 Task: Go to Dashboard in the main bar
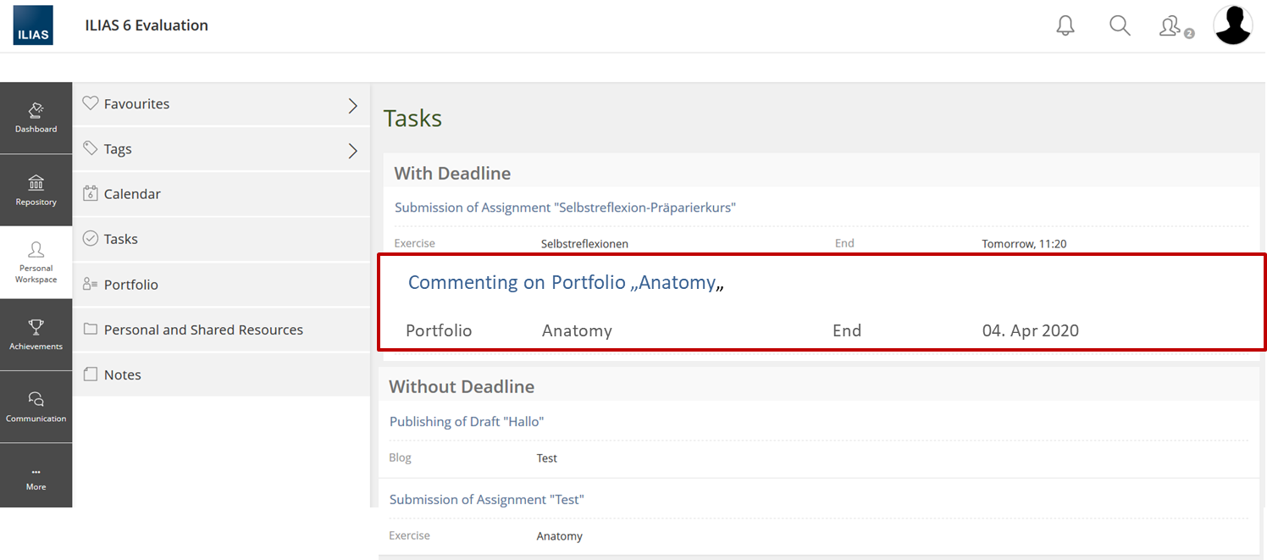(x=36, y=118)
